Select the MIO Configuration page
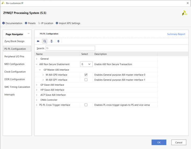The height and width of the screenshot is (149, 191). [x=14, y=64]
